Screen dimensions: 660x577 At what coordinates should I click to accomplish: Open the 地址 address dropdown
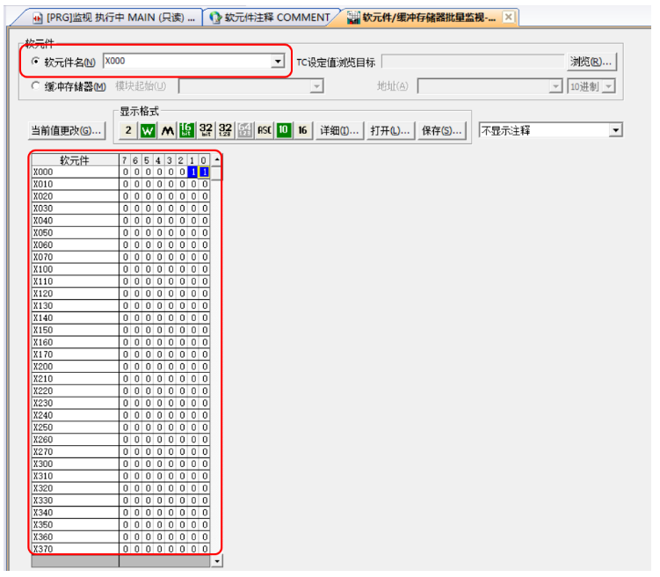pos(555,86)
